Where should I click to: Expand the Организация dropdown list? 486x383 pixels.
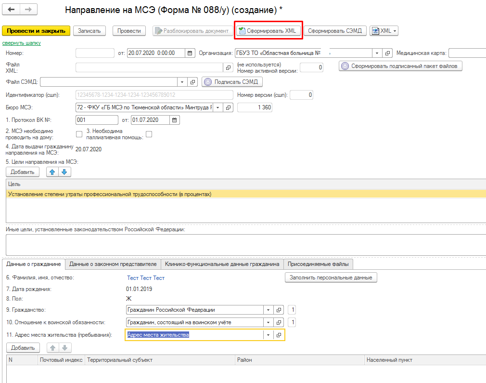click(x=376, y=53)
